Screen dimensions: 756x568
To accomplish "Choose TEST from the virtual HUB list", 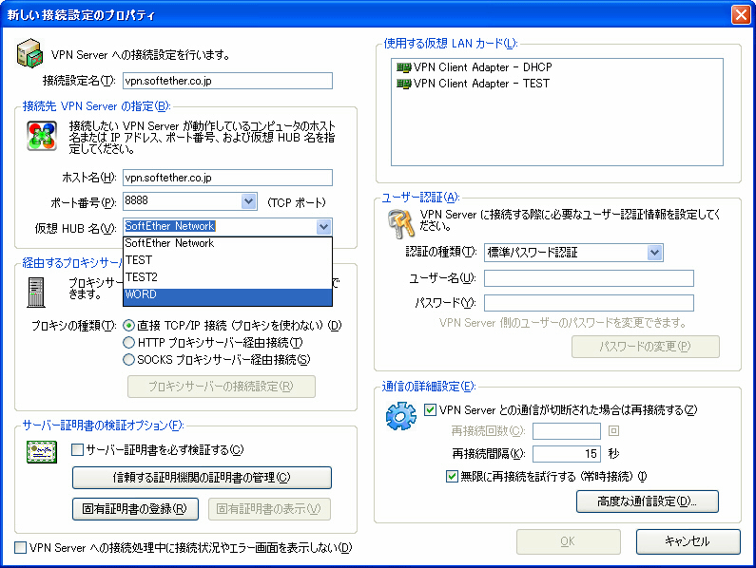I will (x=227, y=260).
